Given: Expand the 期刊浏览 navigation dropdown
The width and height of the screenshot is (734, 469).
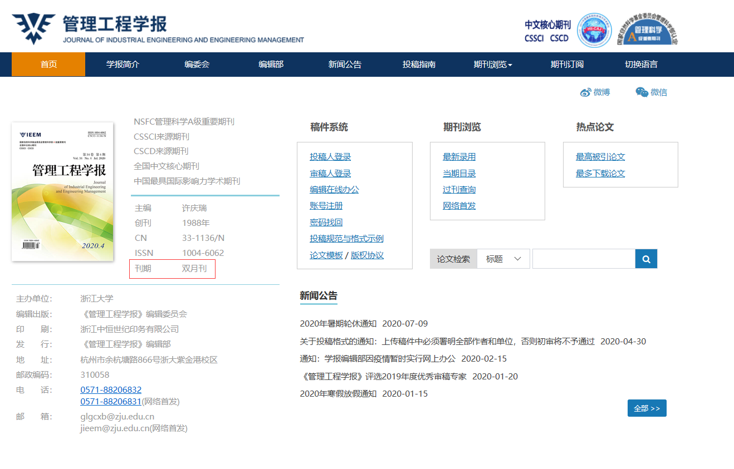Looking at the screenshot, I should [492, 65].
